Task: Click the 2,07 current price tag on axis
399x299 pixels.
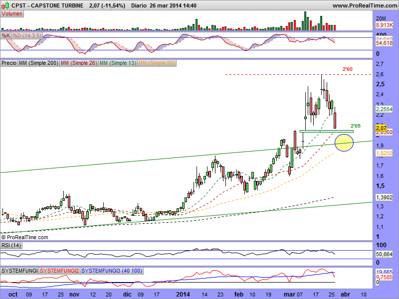Action: (382, 129)
